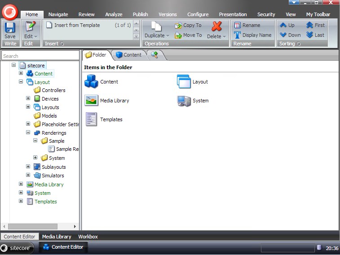Expand the Content tree node
340x255 pixels.
click(21, 73)
